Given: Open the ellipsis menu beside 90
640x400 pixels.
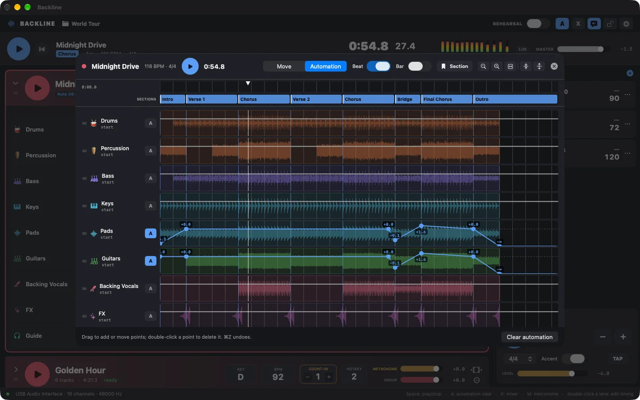Looking at the screenshot, I should 628,95.
